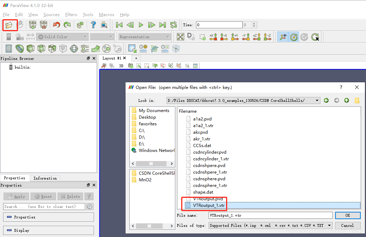Screen dimensions: 366x237
Task: Select MnO2 recent folder
Action: pos(145,180)
